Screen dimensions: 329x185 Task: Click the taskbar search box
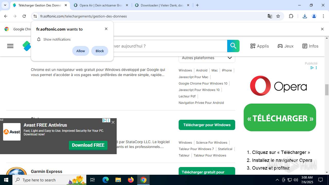pyautogui.click(x=49, y=180)
